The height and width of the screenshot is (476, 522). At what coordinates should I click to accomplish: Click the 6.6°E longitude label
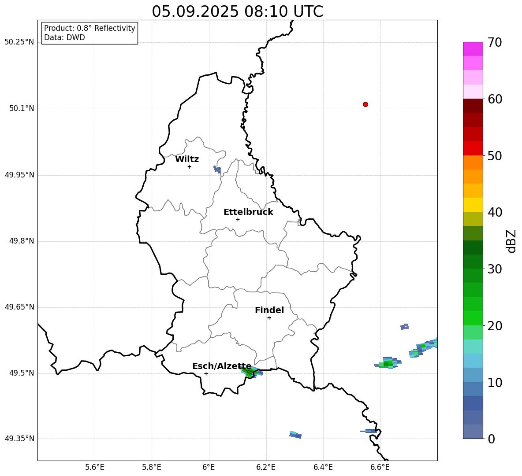380,467
